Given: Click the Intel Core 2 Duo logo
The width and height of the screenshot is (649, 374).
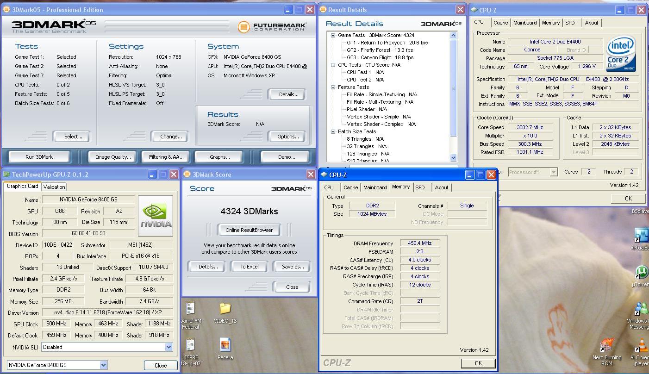Looking at the screenshot, I should coord(621,54).
